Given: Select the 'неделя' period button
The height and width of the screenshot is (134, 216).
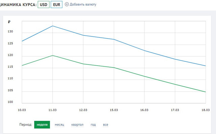Looking at the screenshot, I should (42, 125).
